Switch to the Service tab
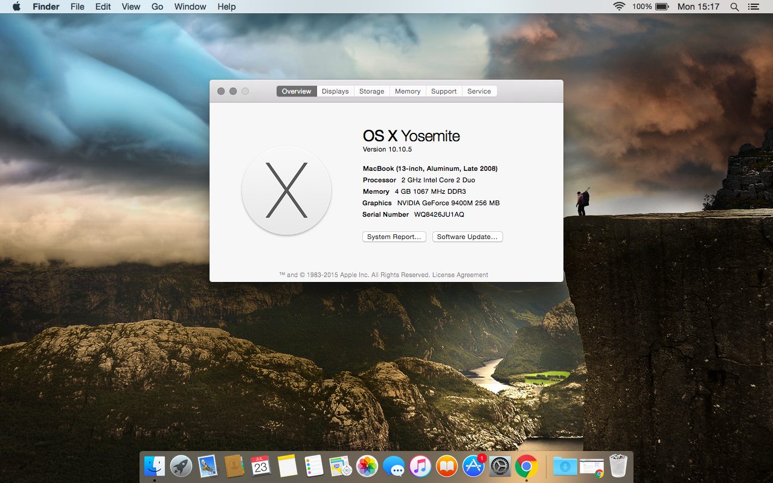Screen dimensions: 773x483 tap(479, 91)
